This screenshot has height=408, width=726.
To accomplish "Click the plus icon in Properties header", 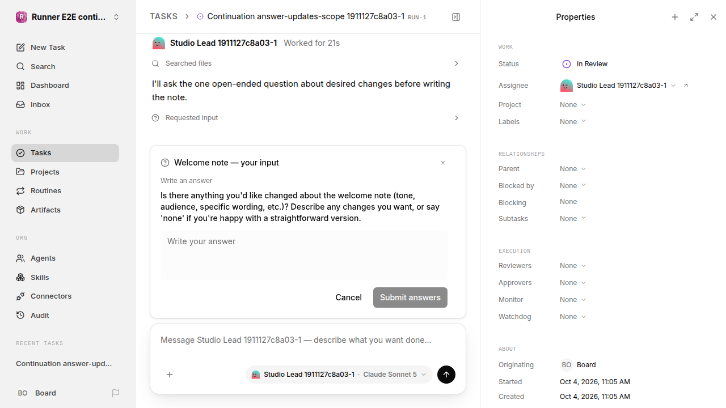I will click(675, 17).
